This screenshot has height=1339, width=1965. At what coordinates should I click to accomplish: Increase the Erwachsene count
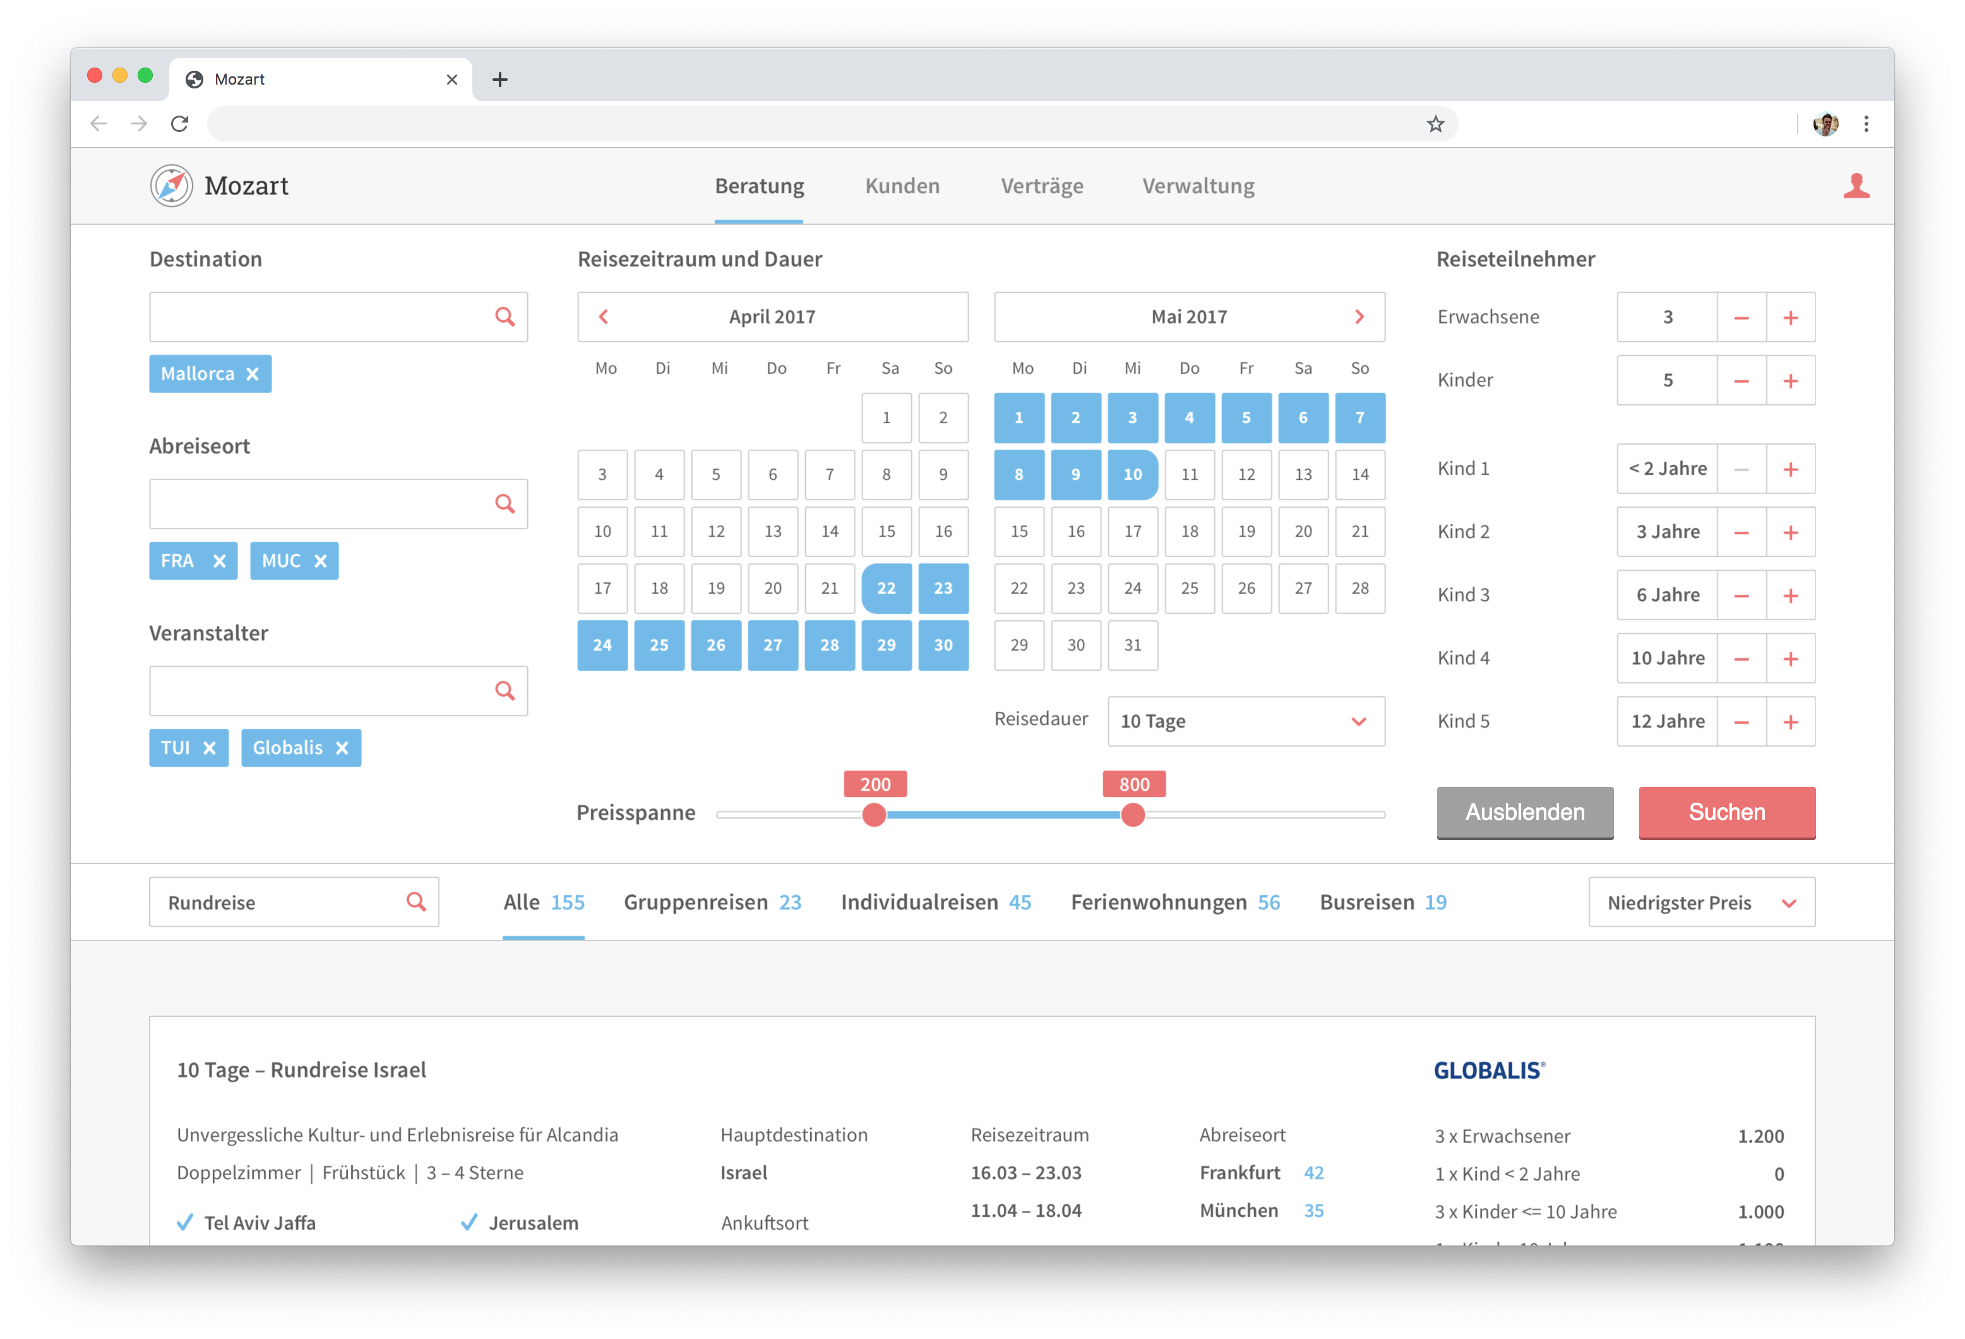click(x=1791, y=318)
